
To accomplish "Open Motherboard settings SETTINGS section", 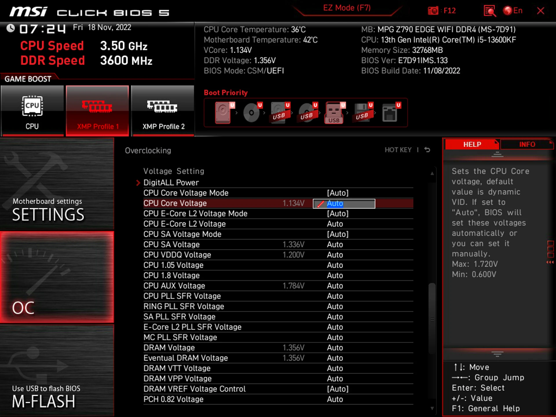I will tap(57, 184).
